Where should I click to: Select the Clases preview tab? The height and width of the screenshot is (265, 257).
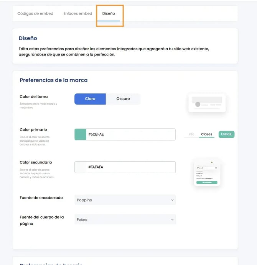coord(207,134)
